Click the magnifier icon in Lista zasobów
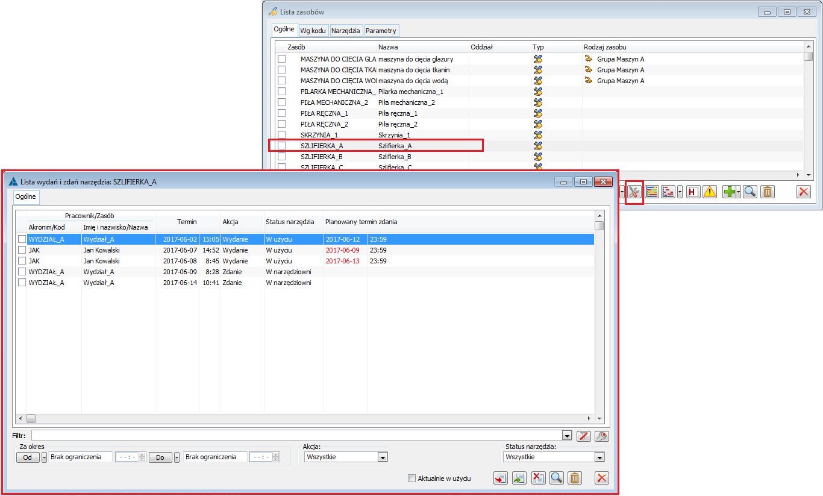 (x=750, y=192)
